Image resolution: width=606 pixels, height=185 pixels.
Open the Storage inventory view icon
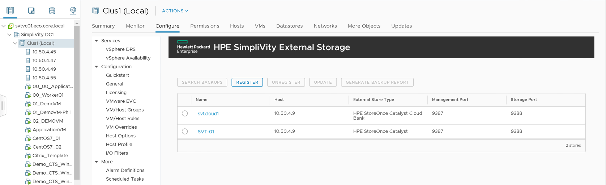52,10
